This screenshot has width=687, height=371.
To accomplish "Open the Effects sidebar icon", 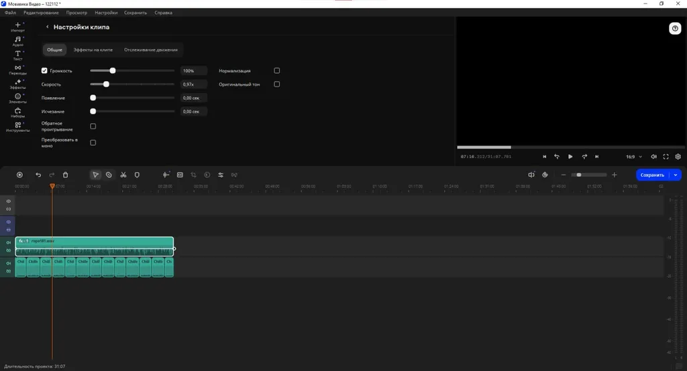I will pos(17,84).
